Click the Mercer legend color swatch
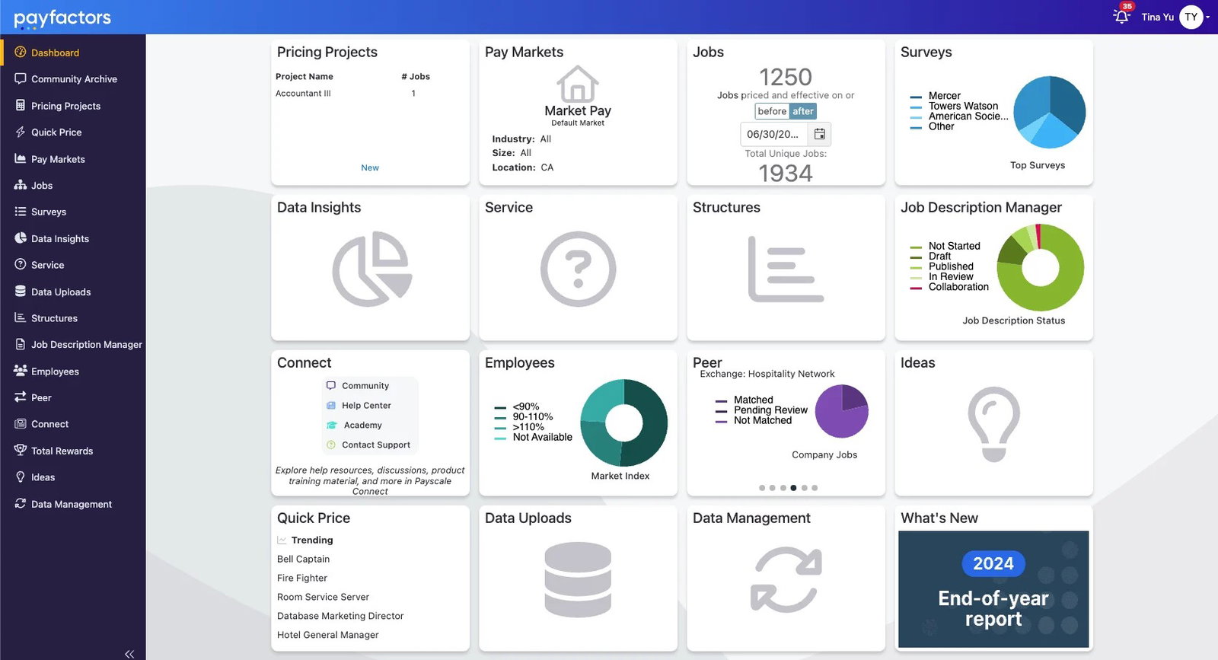1218x660 pixels. click(917, 97)
